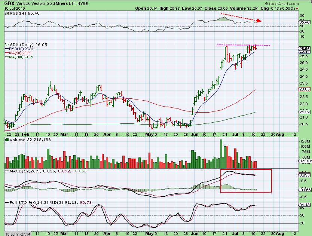Click the date '16-Jul-2019'
Image resolution: width=312 pixels, height=236 pixels.
[x=15, y=9]
